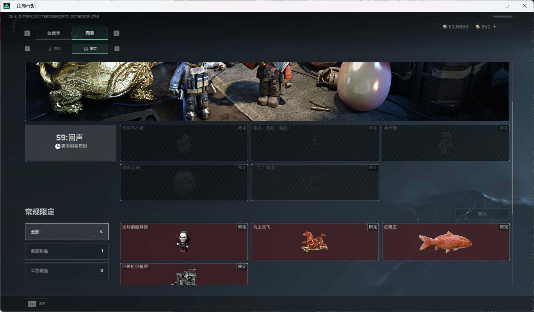Click the D key hint icon
The height and width of the screenshot is (312, 534).
click(x=117, y=49)
